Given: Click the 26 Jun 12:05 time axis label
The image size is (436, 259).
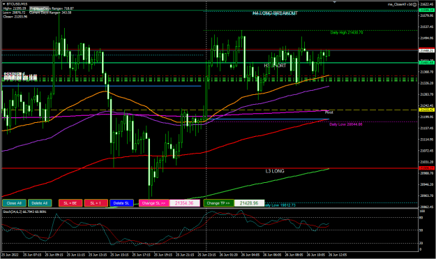Looking at the screenshot, I should point(338,255).
